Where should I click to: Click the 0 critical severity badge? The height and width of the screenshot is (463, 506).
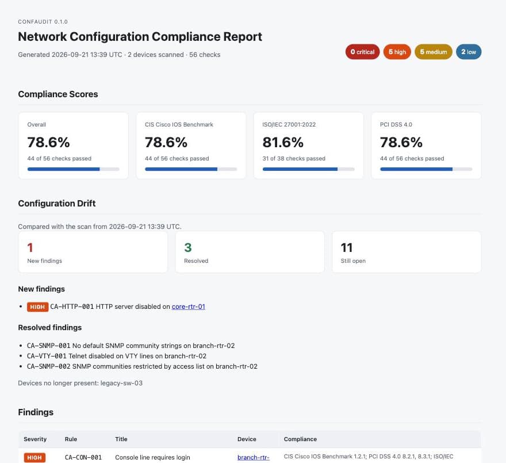pos(362,52)
